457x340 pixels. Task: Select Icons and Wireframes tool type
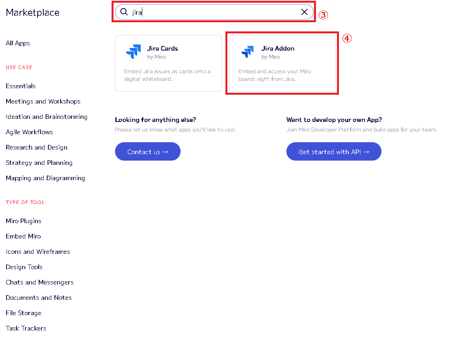coord(38,252)
